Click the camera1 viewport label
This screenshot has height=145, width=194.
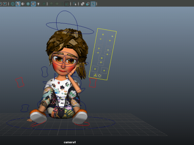pyautogui.click(x=70, y=142)
